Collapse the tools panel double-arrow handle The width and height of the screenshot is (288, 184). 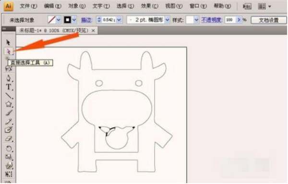pos(4,29)
